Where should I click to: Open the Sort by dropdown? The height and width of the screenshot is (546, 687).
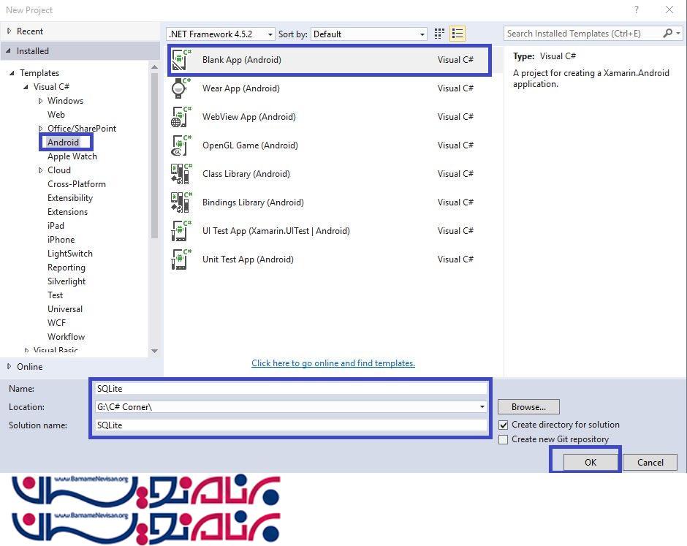click(x=369, y=34)
